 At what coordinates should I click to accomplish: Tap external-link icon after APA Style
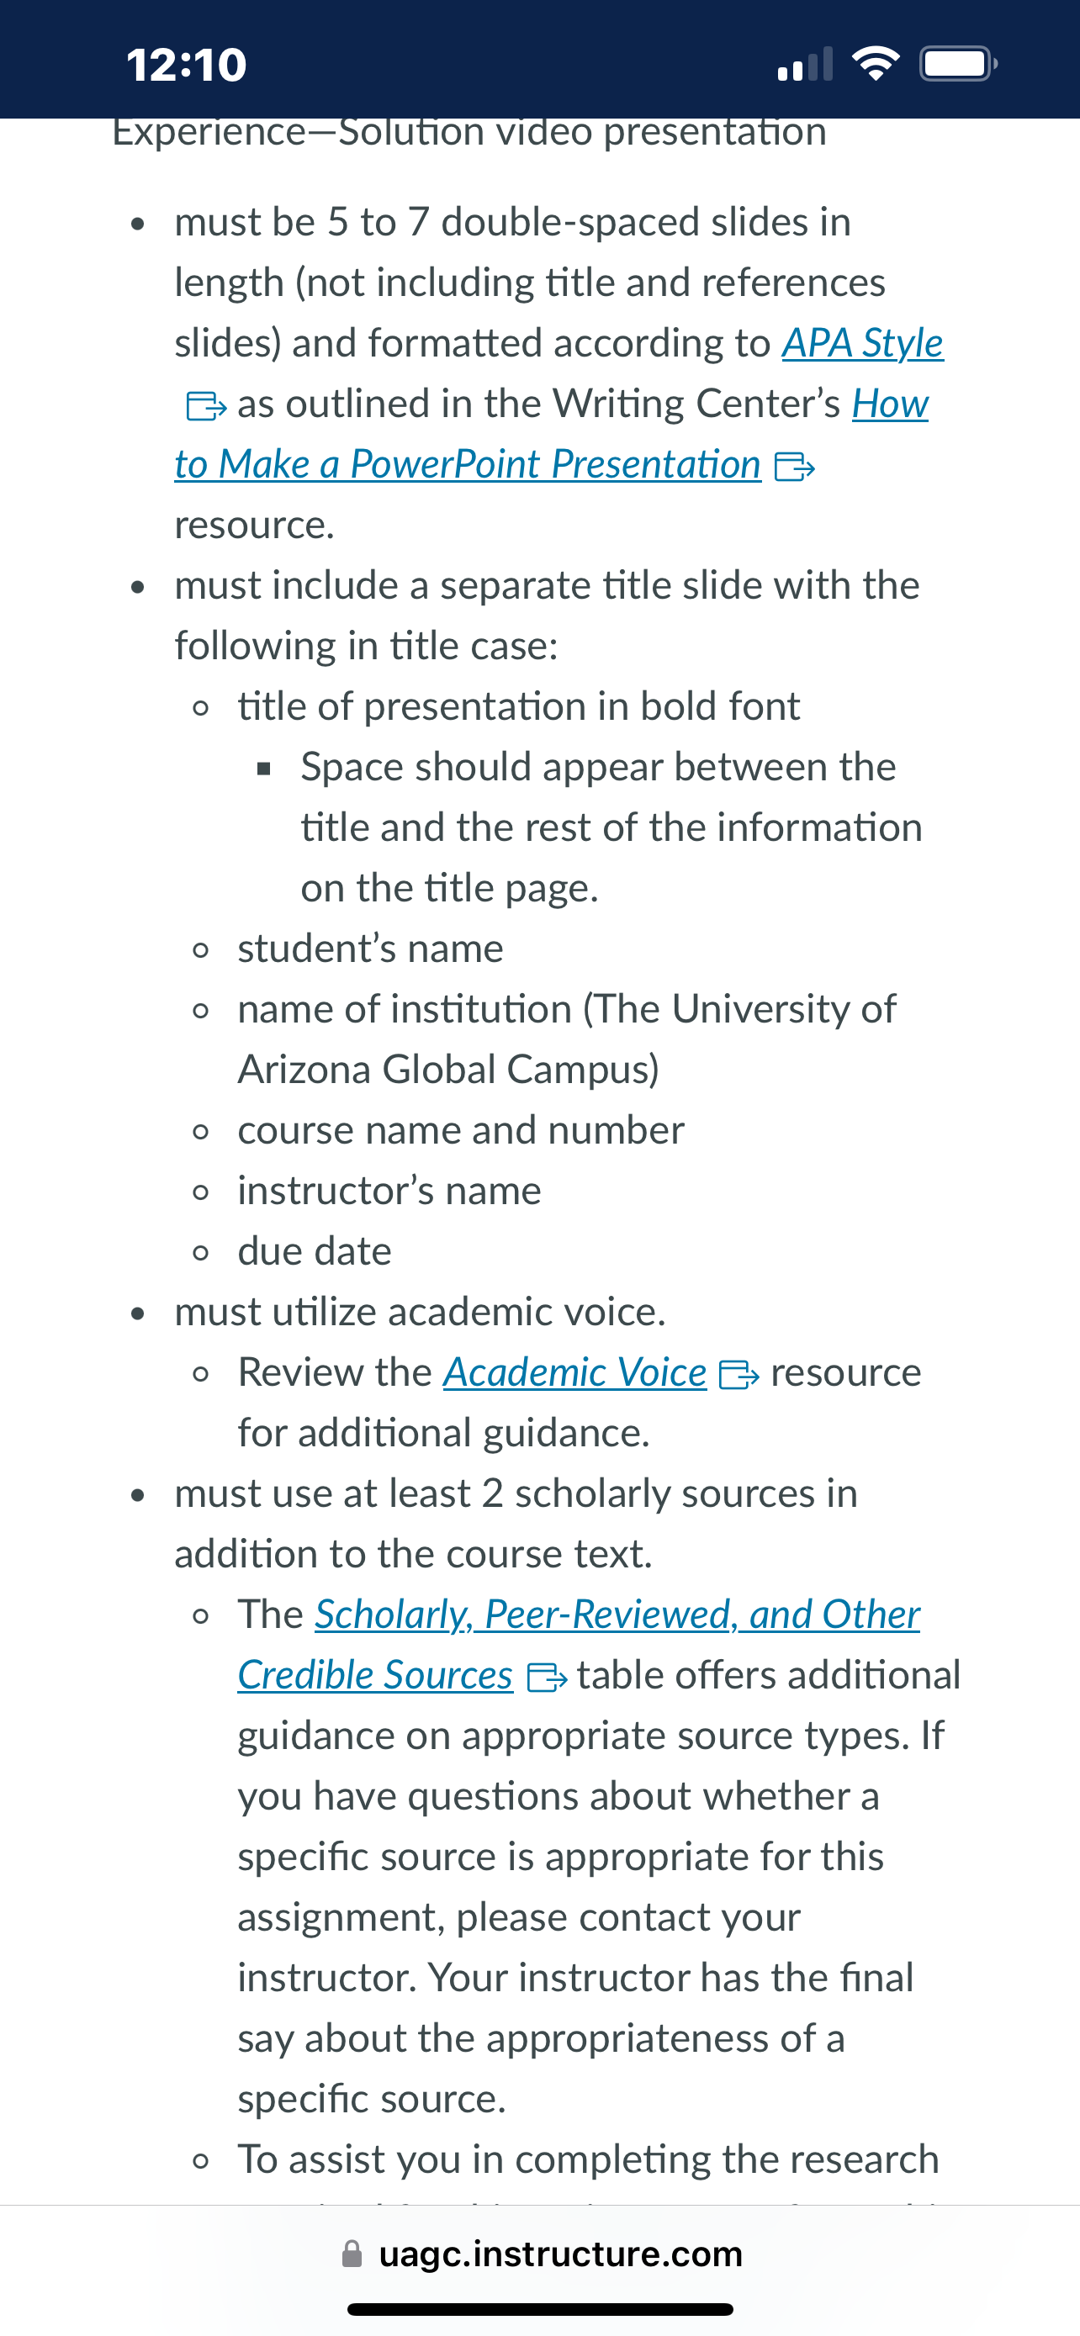(206, 405)
